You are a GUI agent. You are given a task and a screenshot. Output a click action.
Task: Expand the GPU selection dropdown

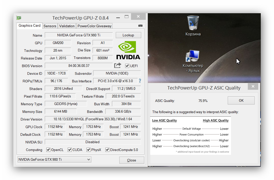point(54,160)
